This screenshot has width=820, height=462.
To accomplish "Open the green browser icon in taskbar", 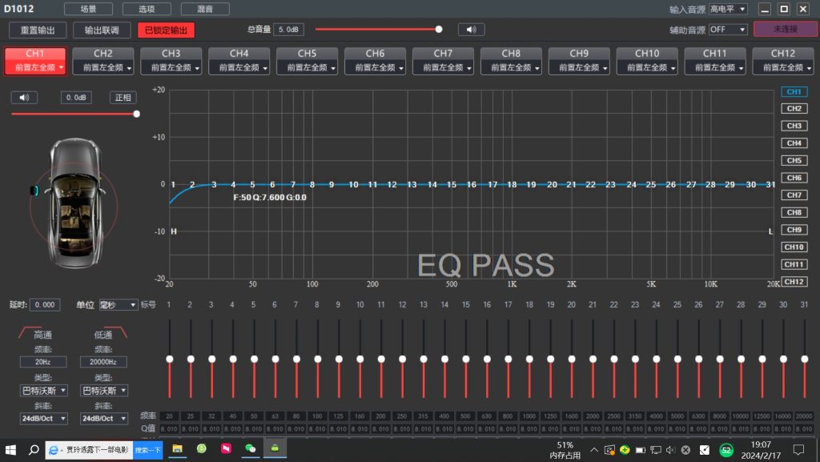I will tap(201, 449).
